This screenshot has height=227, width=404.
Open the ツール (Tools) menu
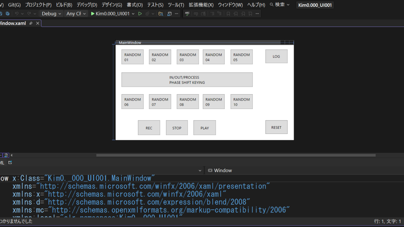[176, 5]
